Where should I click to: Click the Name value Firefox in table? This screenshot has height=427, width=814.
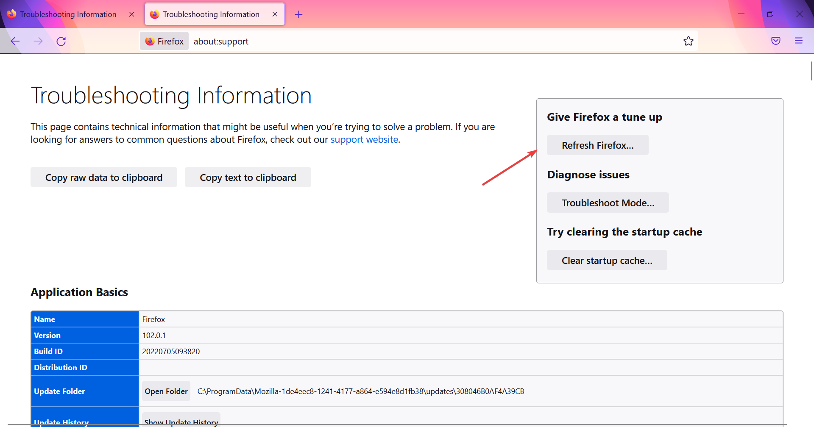[x=153, y=319]
